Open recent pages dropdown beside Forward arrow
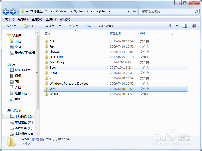Viewport: 202px width, 151px height. tap(18, 12)
